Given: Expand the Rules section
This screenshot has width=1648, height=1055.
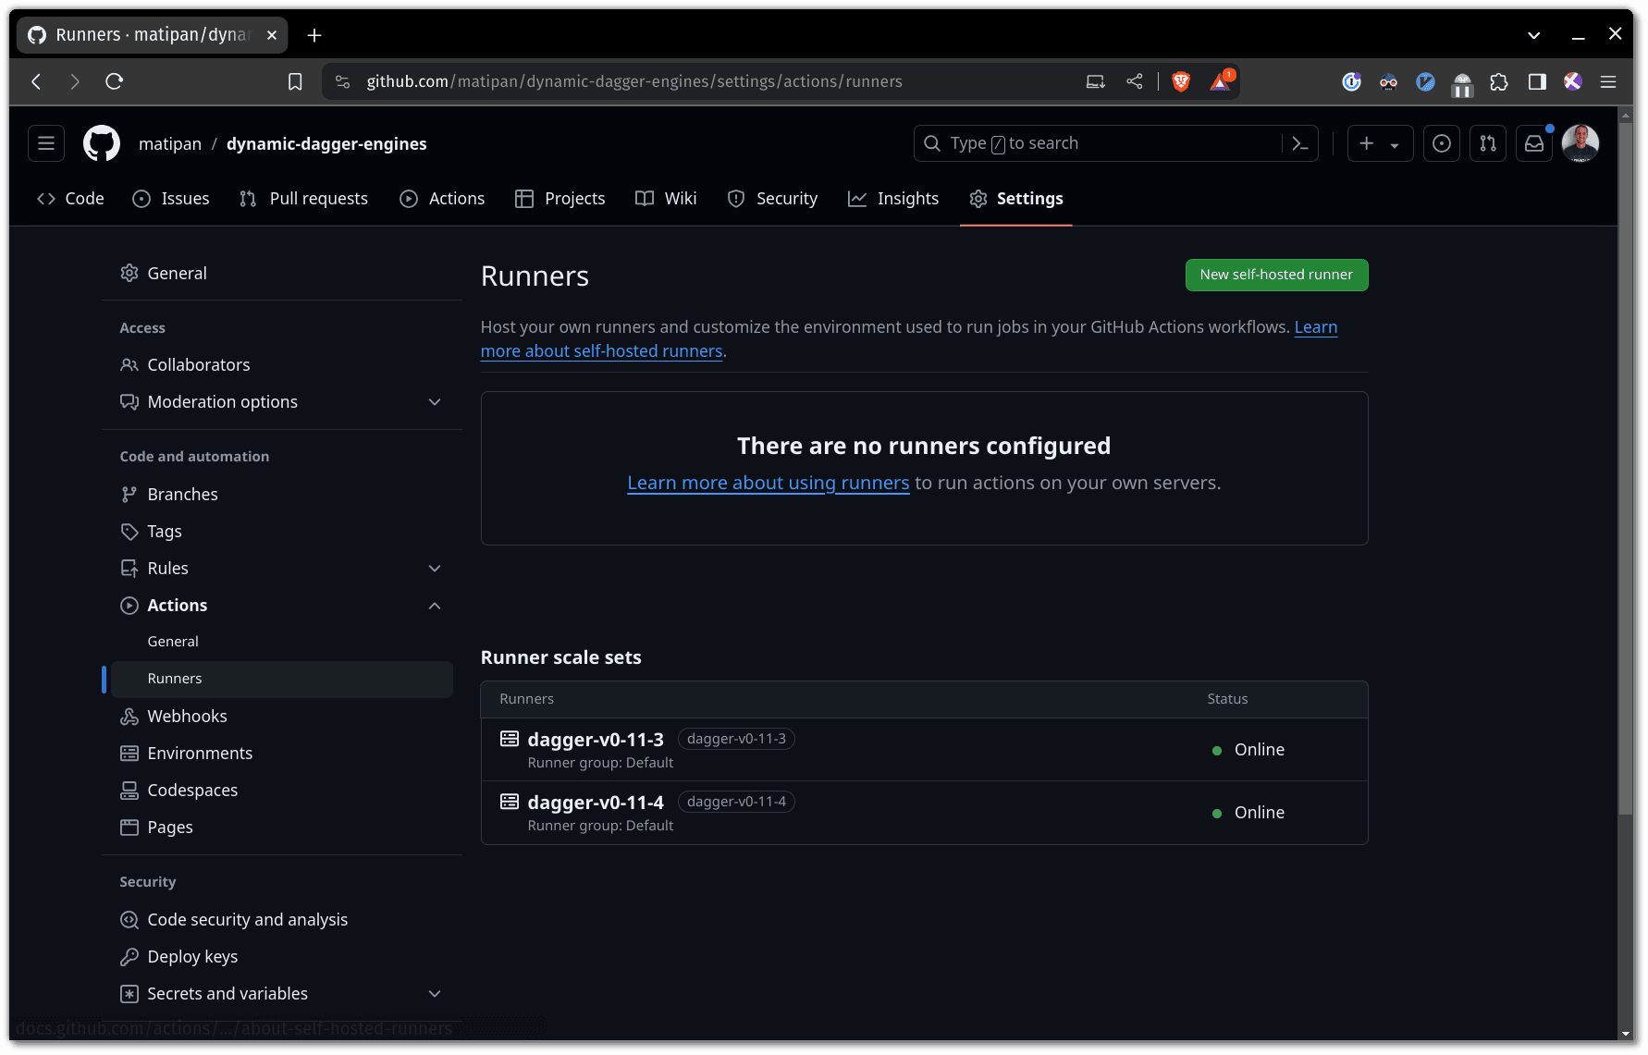Looking at the screenshot, I should tap(435, 569).
